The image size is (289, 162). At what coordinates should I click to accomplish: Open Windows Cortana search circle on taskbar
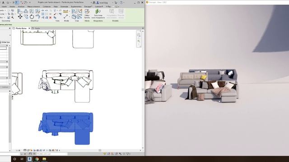[15, 159]
